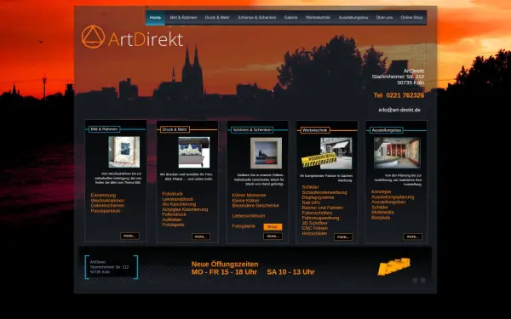The height and width of the screenshot is (319, 511).
Task: Click the Ausstellungsbau card heading
Action: [x=386, y=130]
